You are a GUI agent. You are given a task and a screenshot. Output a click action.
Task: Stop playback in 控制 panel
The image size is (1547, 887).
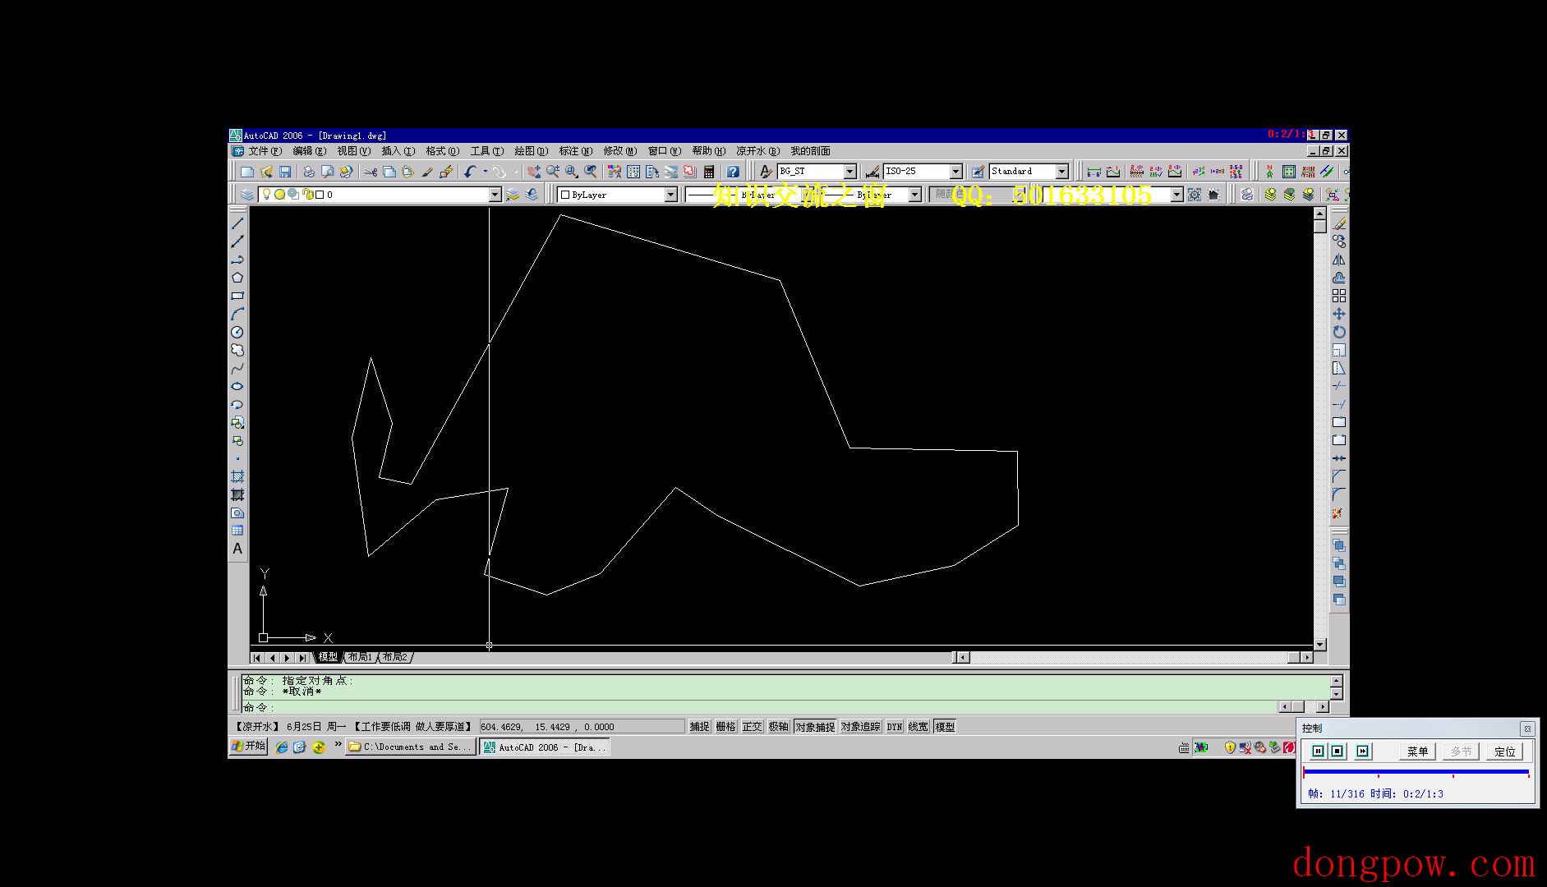[x=1338, y=751]
